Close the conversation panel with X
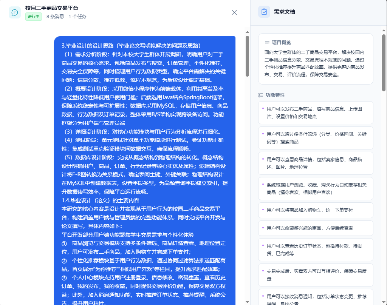The height and width of the screenshot is (305, 387). point(234,12)
